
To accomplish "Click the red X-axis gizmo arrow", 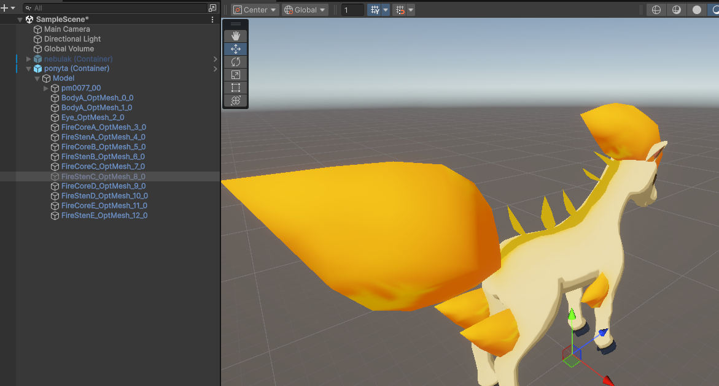I will click(608, 380).
